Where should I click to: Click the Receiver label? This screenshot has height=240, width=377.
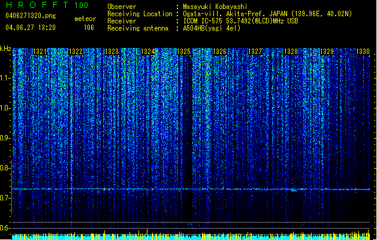(x=122, y=21)
